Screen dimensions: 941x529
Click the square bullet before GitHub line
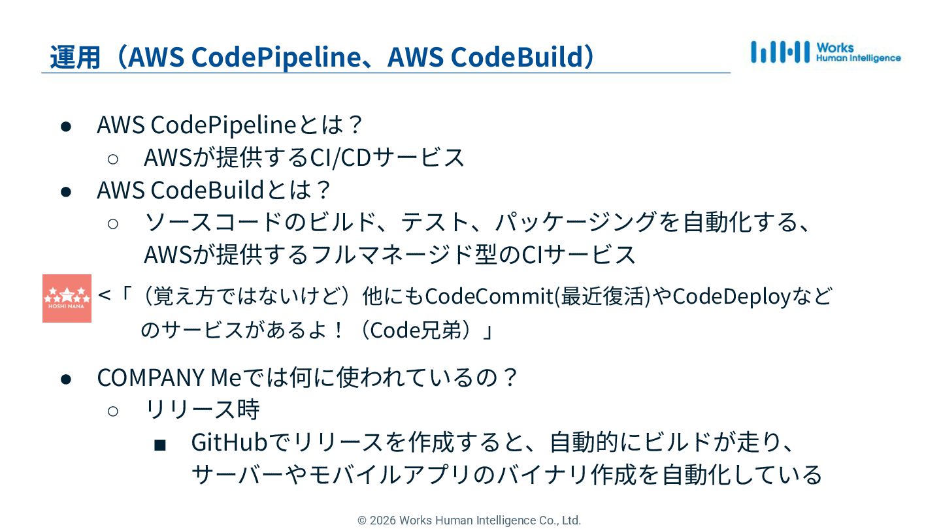coord(159,445)
